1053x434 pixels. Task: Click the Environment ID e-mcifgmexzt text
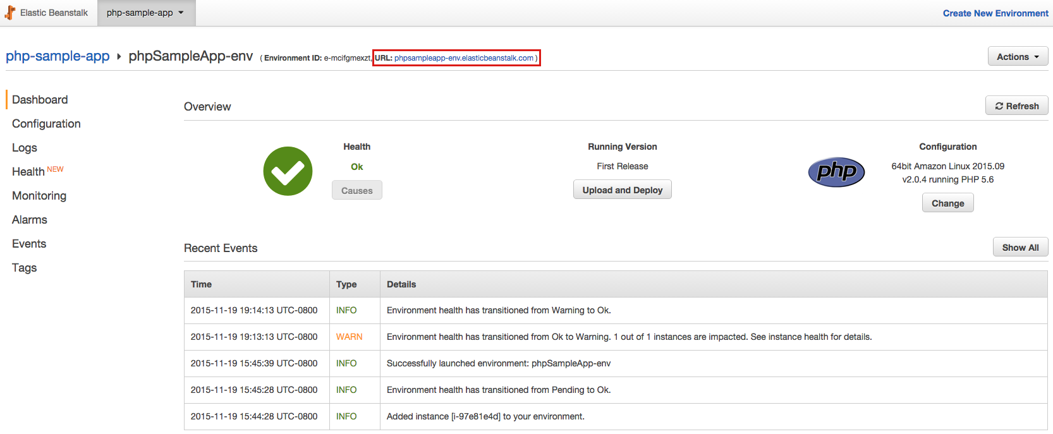coord(317,58)
